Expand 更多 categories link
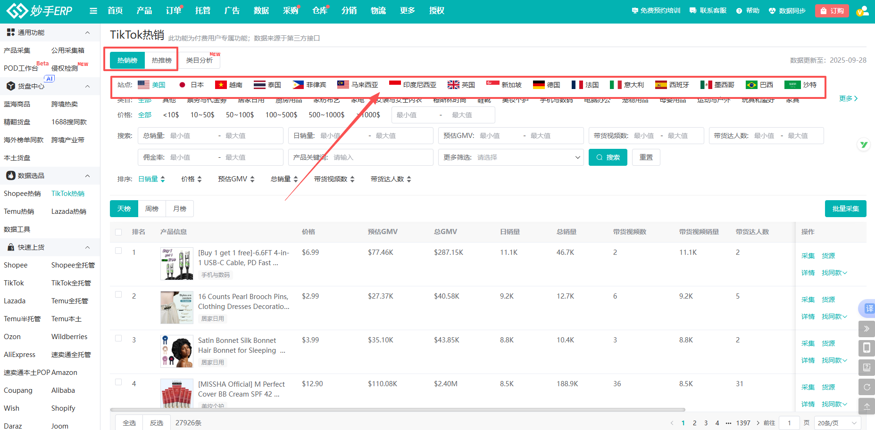 (x=848, y=98)
